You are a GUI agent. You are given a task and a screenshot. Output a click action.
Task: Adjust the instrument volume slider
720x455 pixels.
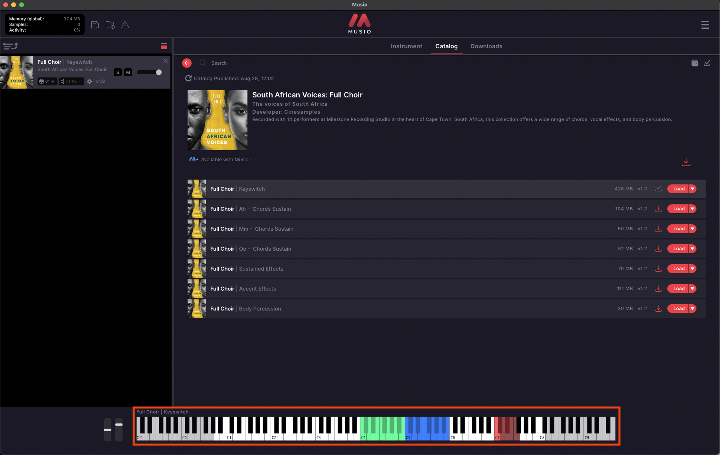[x=149, y=72]
